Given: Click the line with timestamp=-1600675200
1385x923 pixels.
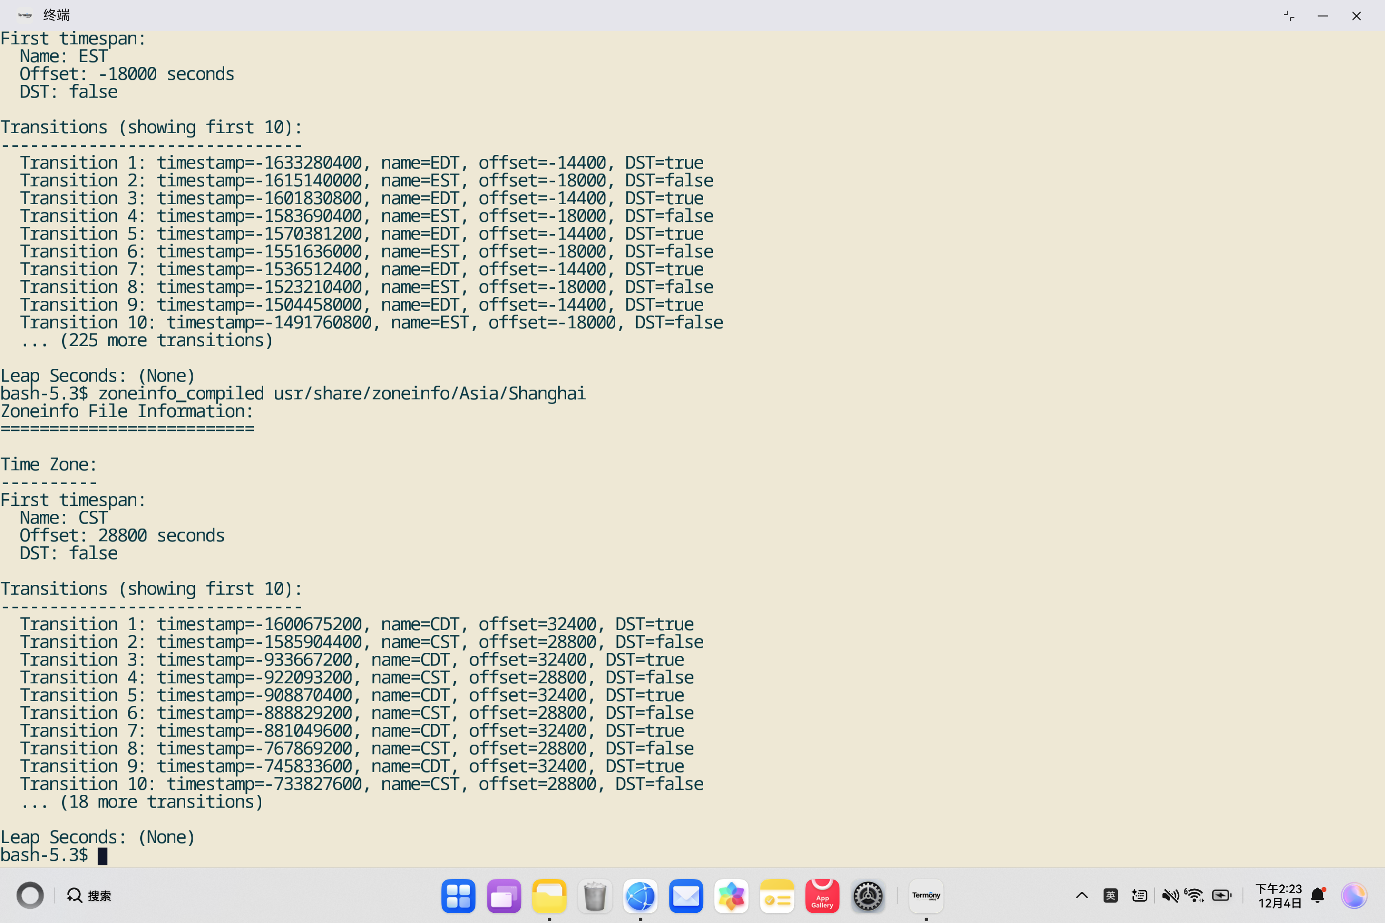Looking at the screenshot, I should coord(357,624).
